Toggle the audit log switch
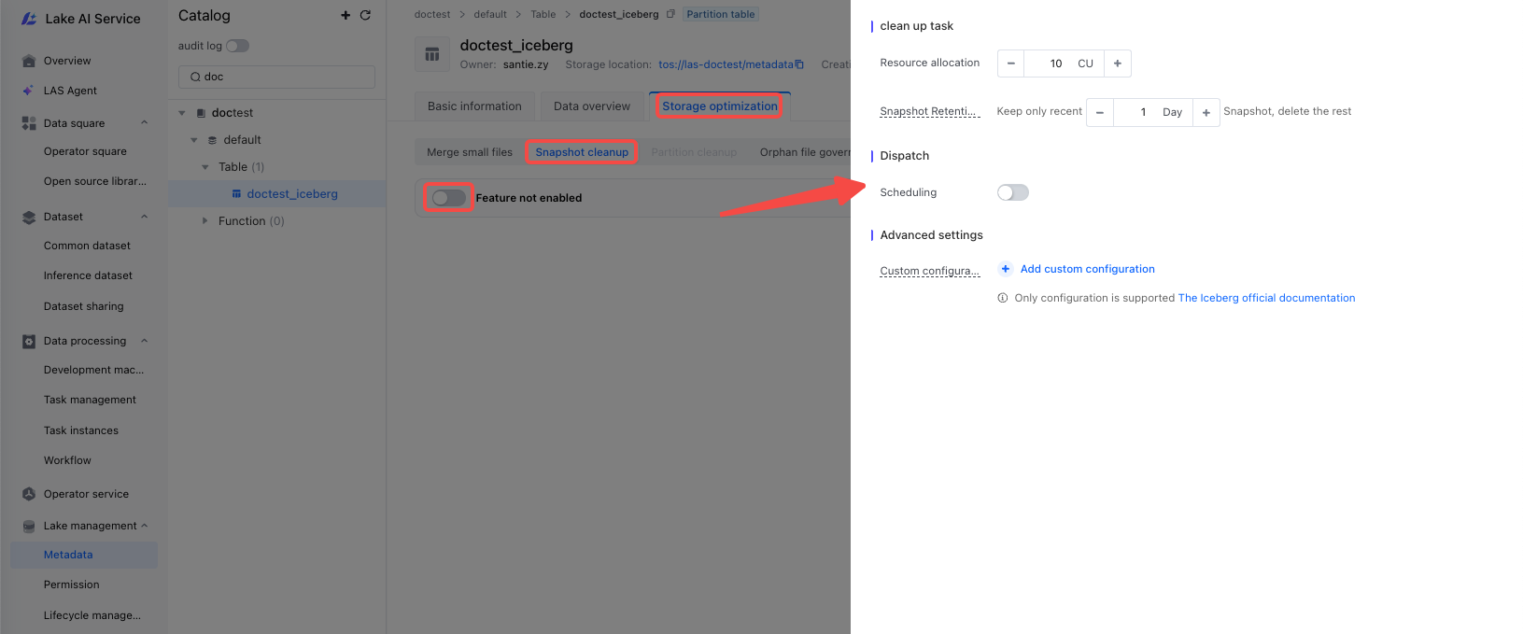1523x634 pixels. pos(238,46)
